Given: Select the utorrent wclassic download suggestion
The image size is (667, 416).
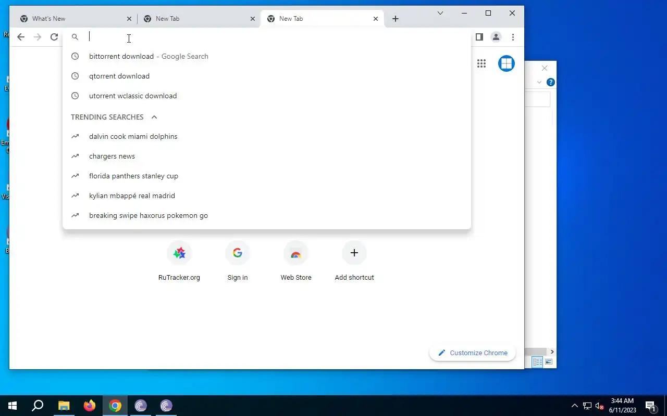Looking at the screenshot, I should (267, 96).
